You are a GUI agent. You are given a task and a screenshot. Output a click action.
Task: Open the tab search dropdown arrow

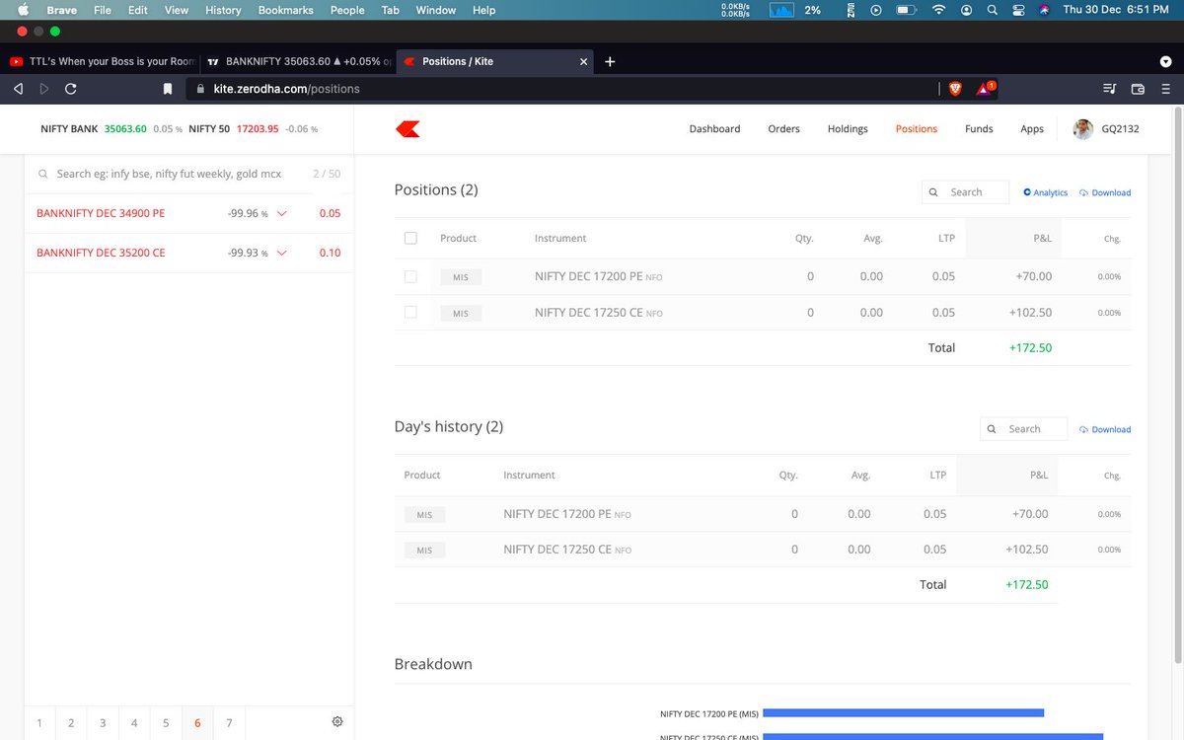coord(1166,61)
